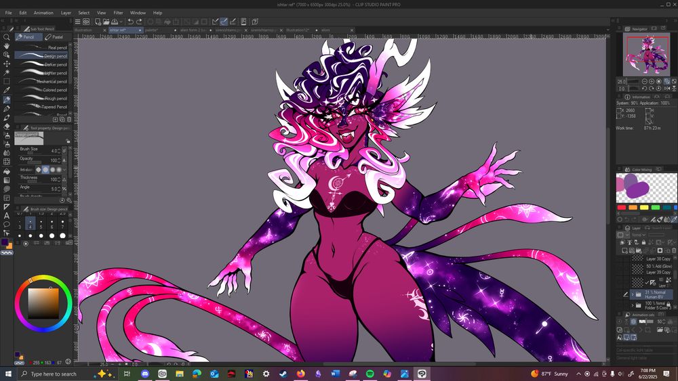Open Discord from the taskbar
678x381 pixels.
tap(145, 374)
